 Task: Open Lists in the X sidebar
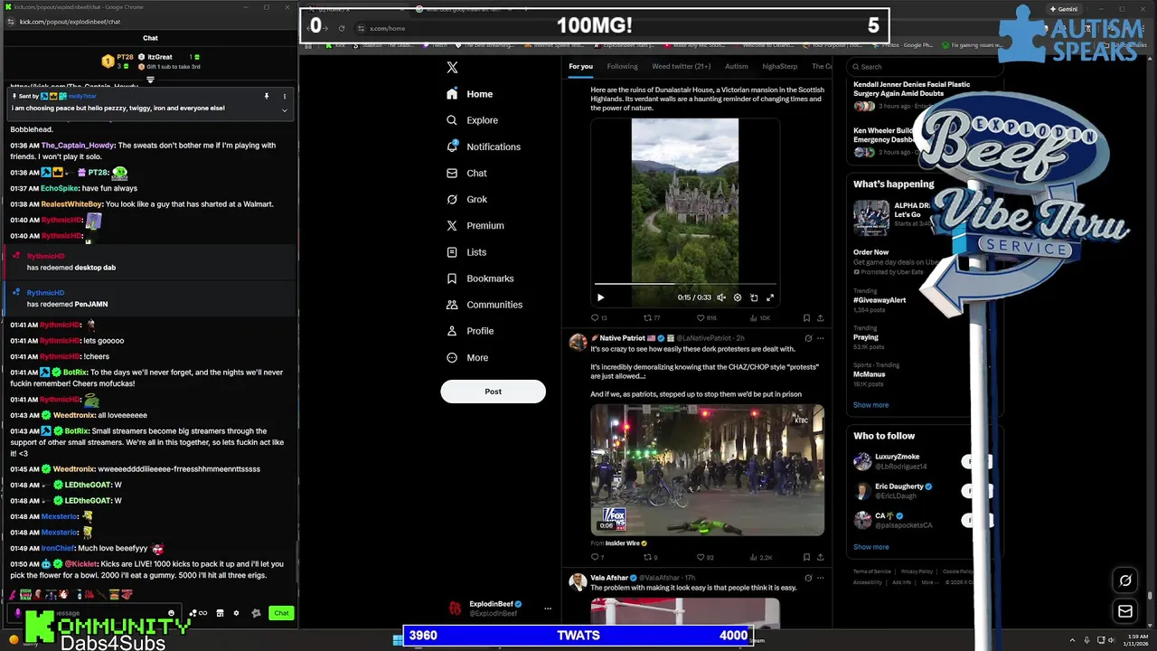point(466,252)
